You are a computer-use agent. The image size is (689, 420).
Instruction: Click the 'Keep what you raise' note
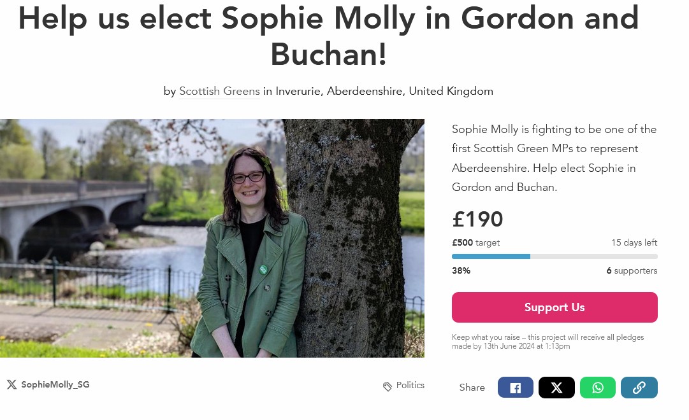tap(548, 342)
